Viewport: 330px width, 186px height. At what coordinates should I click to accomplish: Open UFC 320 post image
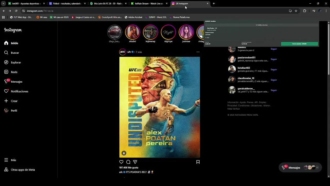[x=160, y=107]
